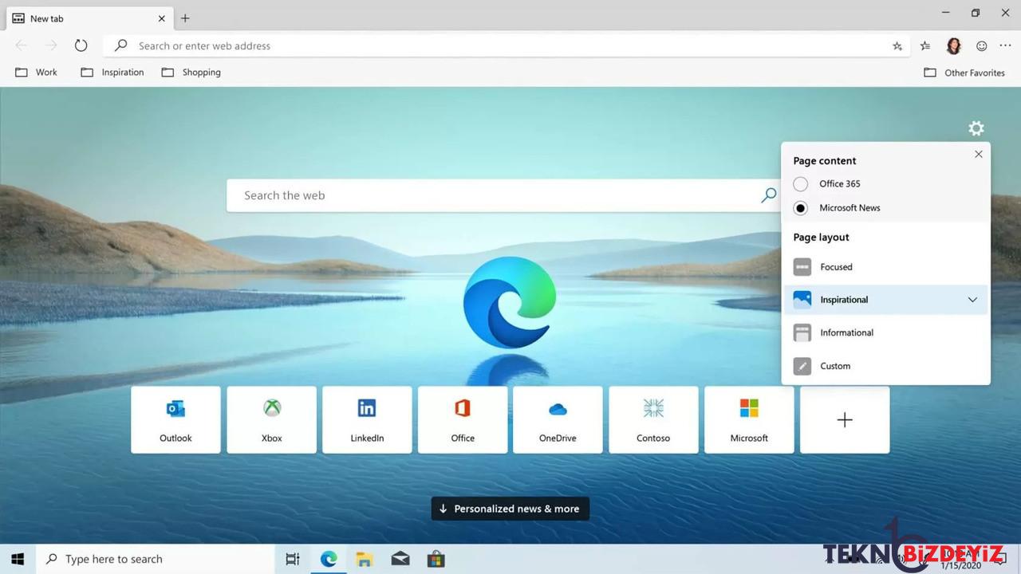Select the Office 365 radio button

click(801, 183)
